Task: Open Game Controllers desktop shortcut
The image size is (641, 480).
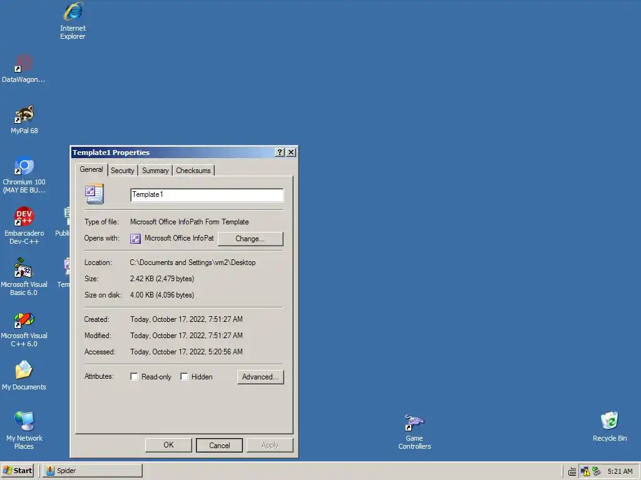Action: [x=414, y=432]
